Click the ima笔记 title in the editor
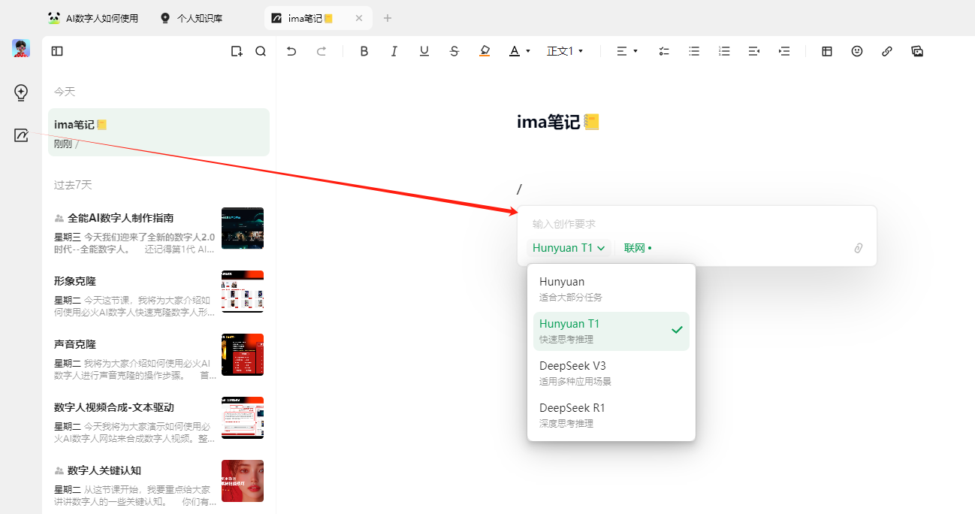The width and height of the screenshot is (975, 514). click(x=557, y=122)
